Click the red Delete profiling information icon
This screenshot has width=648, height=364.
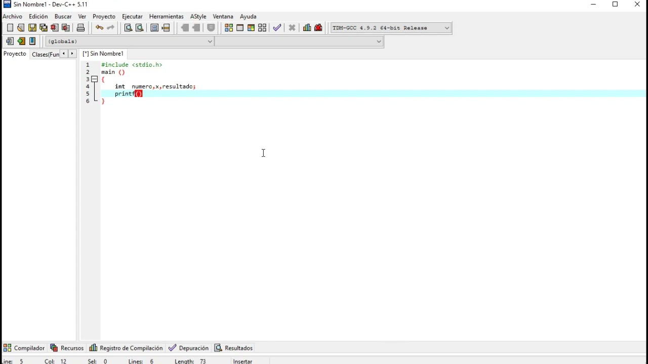point(318,28)
